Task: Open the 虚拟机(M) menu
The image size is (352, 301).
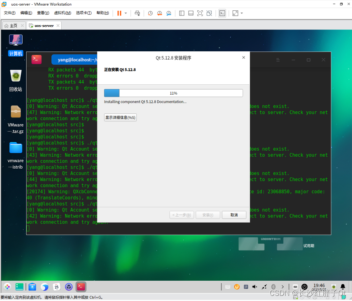Action: pos(62,13)
